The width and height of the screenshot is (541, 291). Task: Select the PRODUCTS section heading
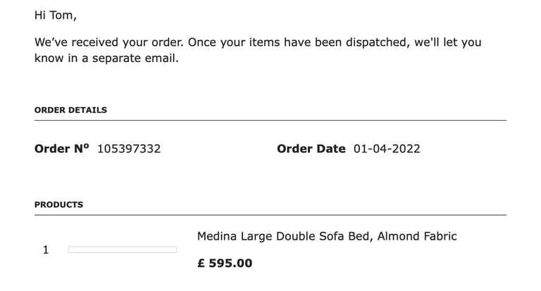pyautogui.click(x=58, y=205)
